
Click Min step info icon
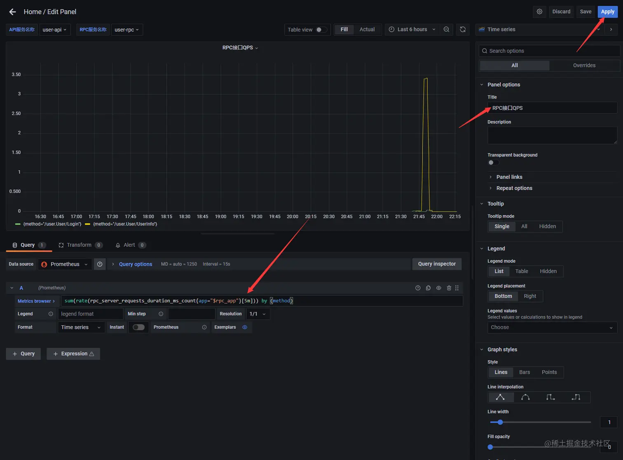[x=161, y=314]
